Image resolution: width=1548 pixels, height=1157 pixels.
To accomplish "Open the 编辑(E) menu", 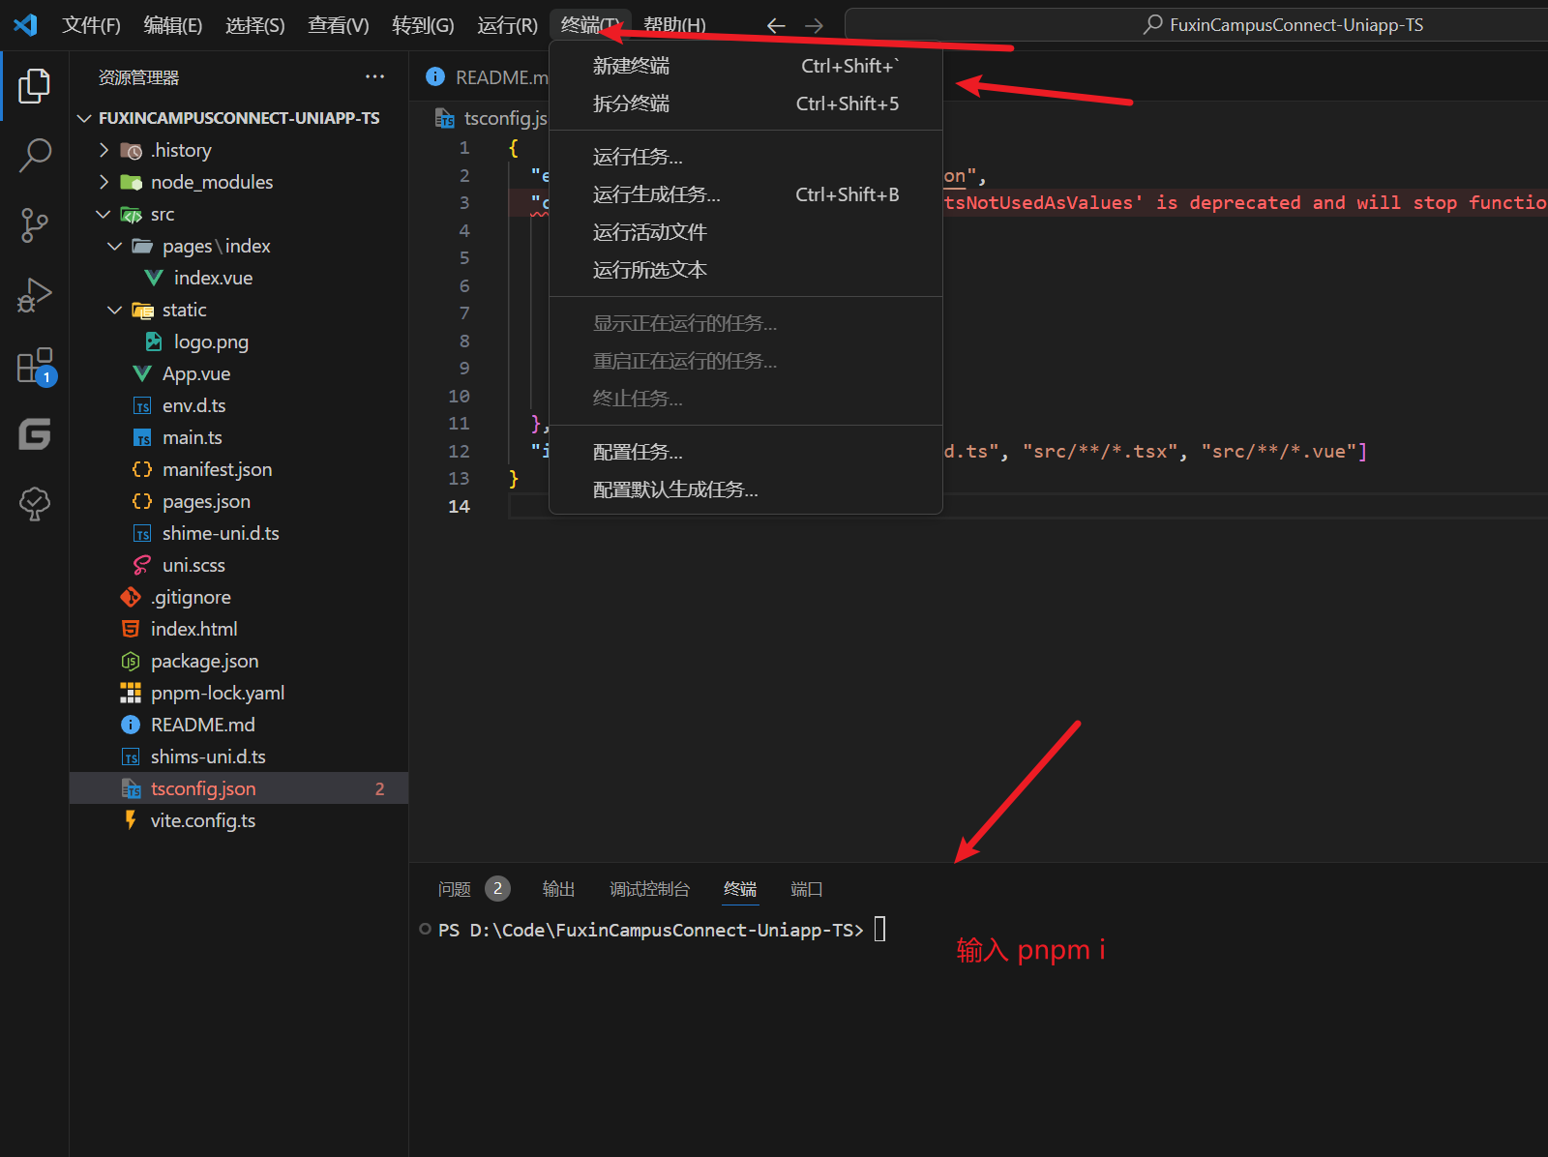I will point(173,25).
